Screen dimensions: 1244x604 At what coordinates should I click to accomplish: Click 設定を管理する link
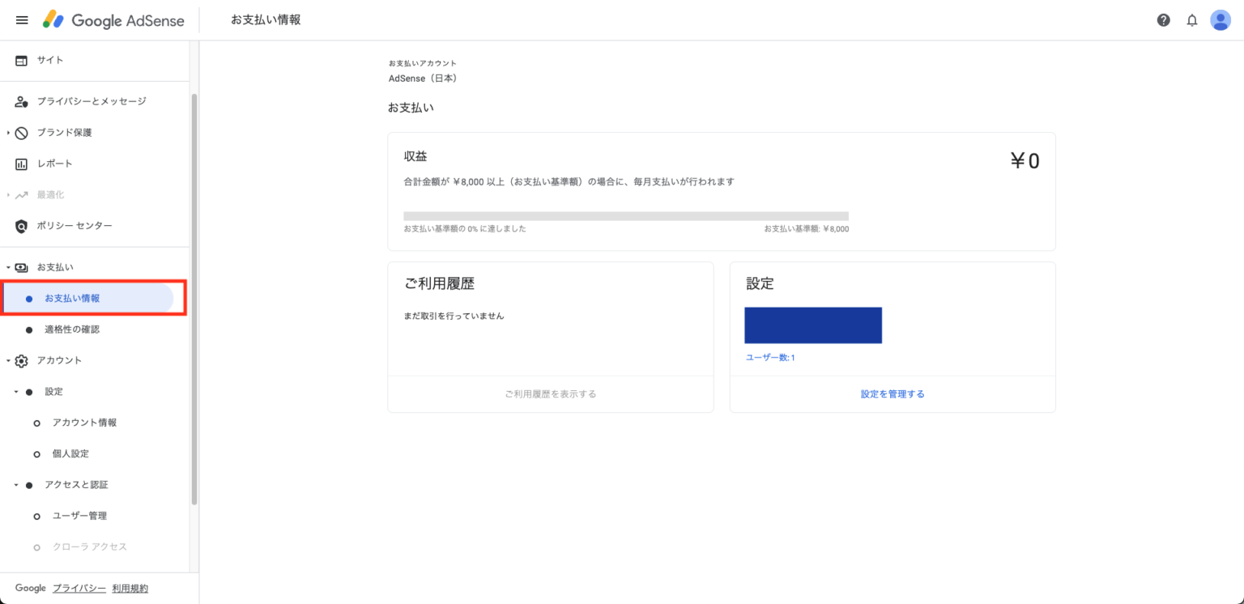(893, 394)
